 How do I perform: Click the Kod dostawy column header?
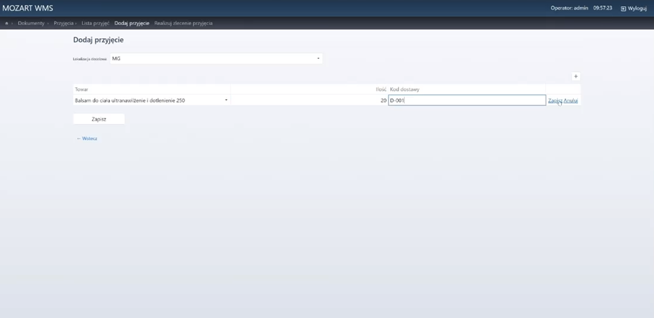(405, 89)
